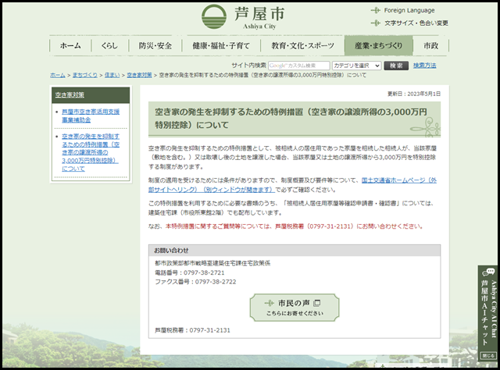This screenshot has width=500, height=370.
Task: Open the くらし menu tab
Action: [109, 45]
